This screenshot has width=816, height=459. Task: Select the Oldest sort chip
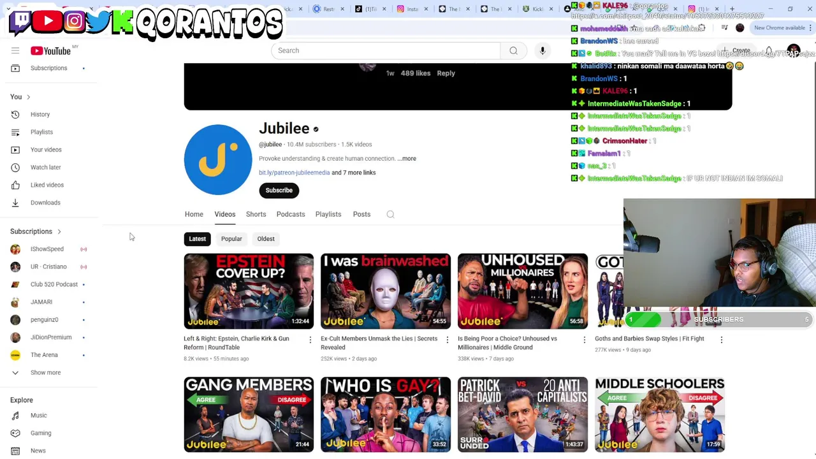click(x=266, y=239)
